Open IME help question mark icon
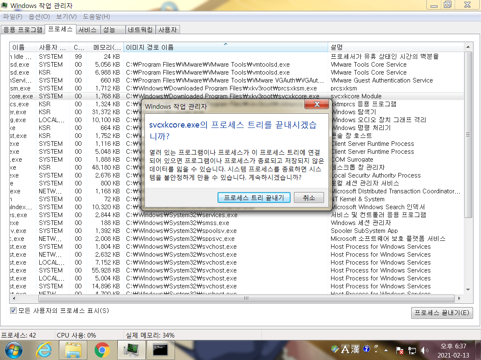This screenshot has height=360, width=481. 366,349
